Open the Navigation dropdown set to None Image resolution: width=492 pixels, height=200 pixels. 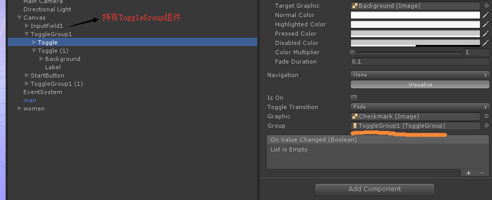point(420,75)
